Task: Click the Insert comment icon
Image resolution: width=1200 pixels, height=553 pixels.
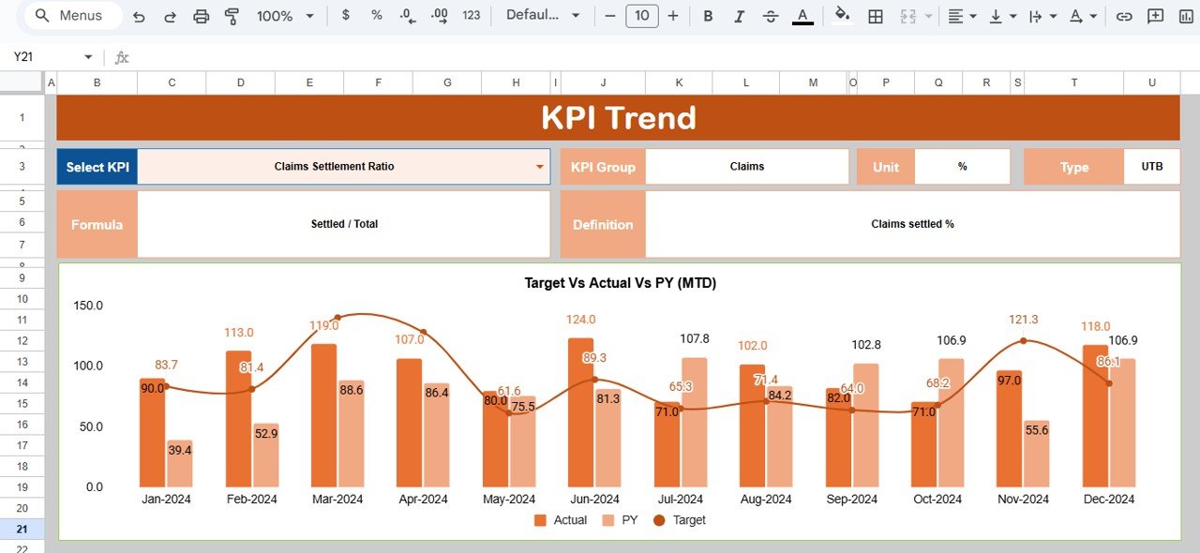Action: click(1156, 16)
